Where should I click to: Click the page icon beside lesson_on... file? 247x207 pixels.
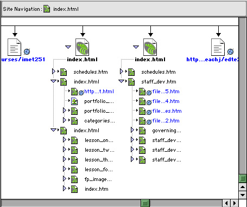[x=74, y=140]
